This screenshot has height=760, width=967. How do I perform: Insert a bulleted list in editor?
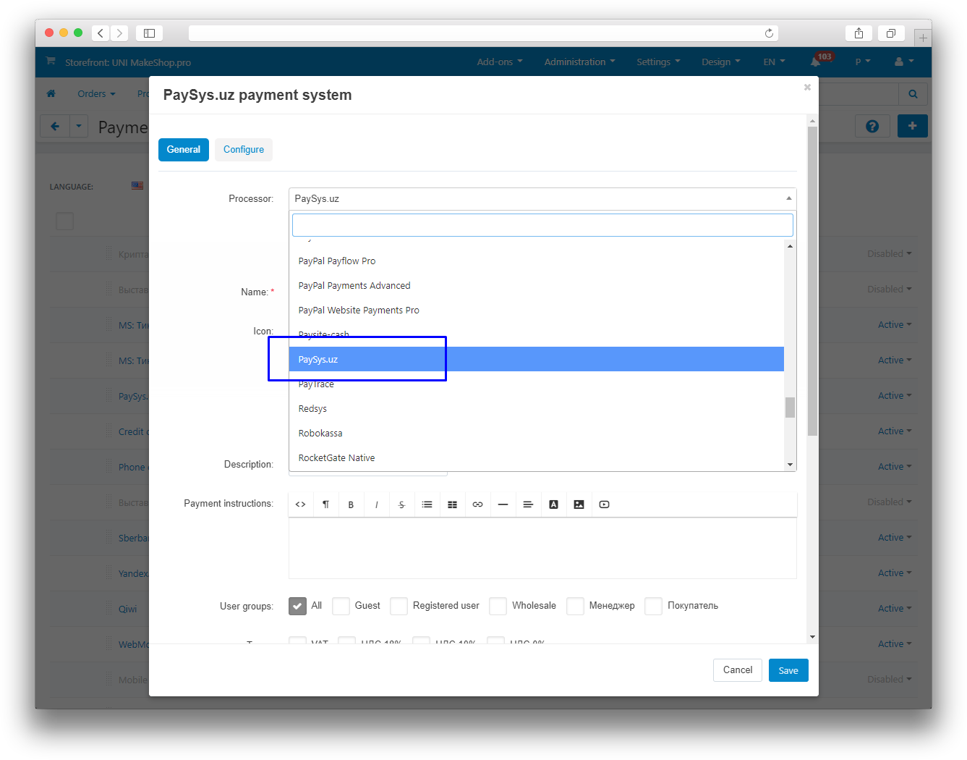point(427,504)
